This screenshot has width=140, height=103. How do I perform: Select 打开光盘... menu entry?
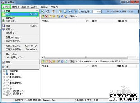[20, 21]
